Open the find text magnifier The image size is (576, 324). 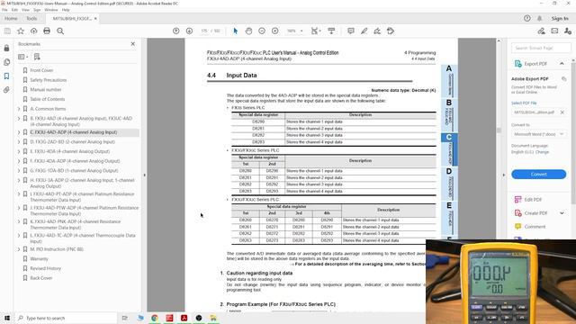tap(60, 31)
